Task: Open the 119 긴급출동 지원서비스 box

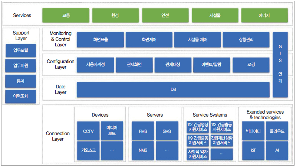Action: (x=198, y=140)
